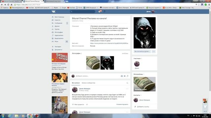The image size is (211, 118).
Task: Reload the page with refresh icon
Action: [8, 5]
